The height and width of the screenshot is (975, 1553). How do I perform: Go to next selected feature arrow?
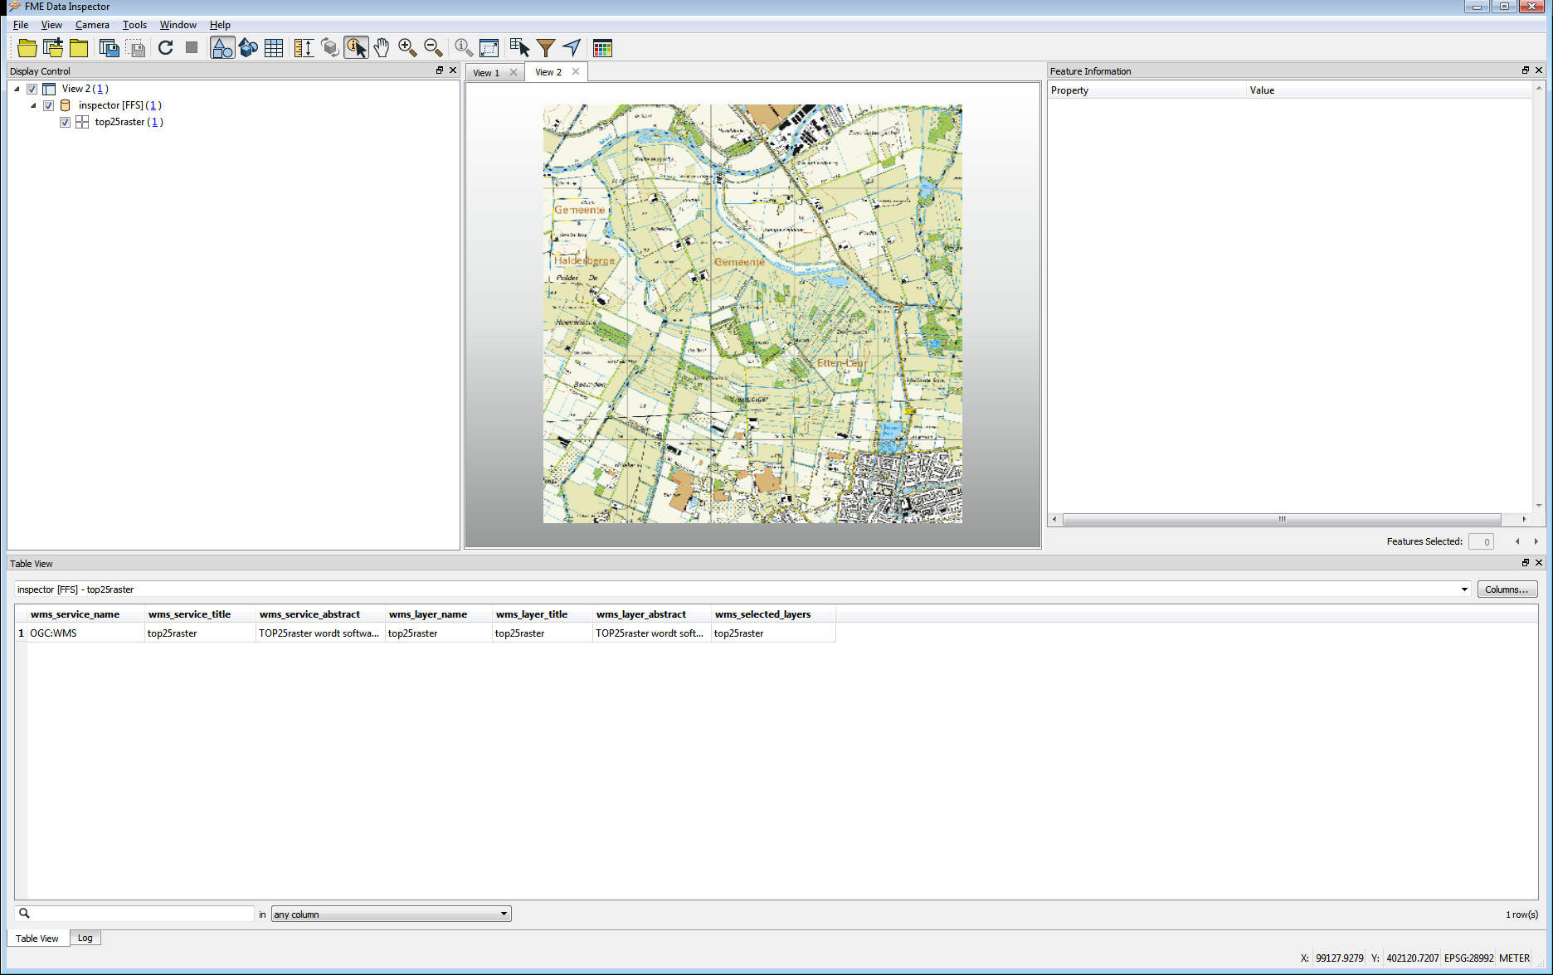click(x=1536, y=541)
